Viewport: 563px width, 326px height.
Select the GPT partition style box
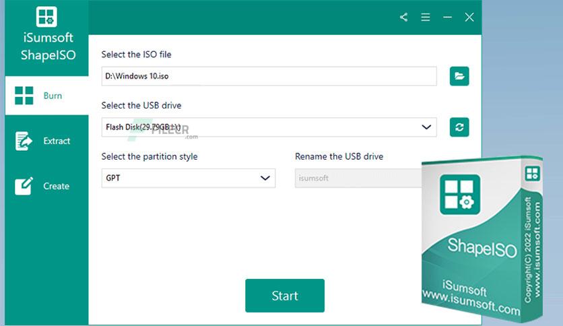(189, 178)
